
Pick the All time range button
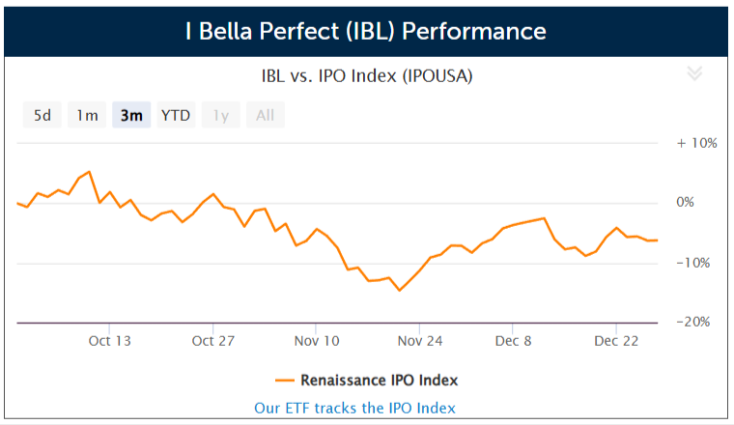point(266,115)
